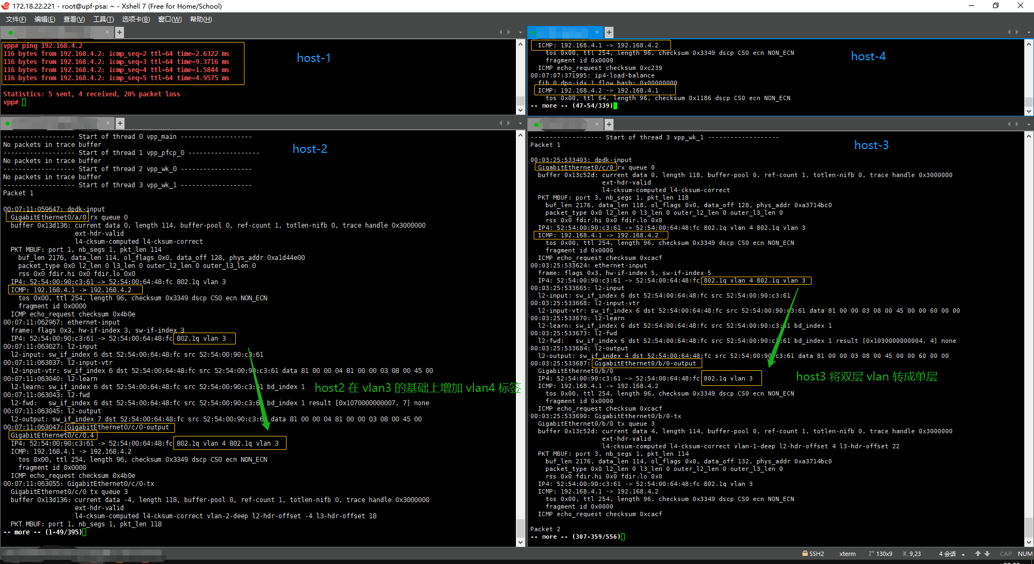
Task: Click 'GigabitEthernet0/a/0' text in host-2 terminal
Action: coord(48,217)
